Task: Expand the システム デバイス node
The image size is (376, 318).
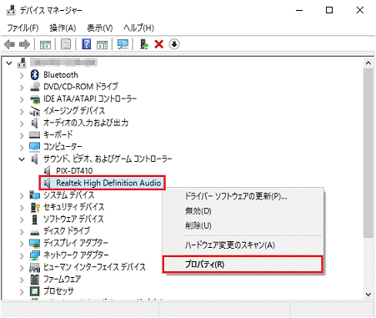Action: pos(22,195)
